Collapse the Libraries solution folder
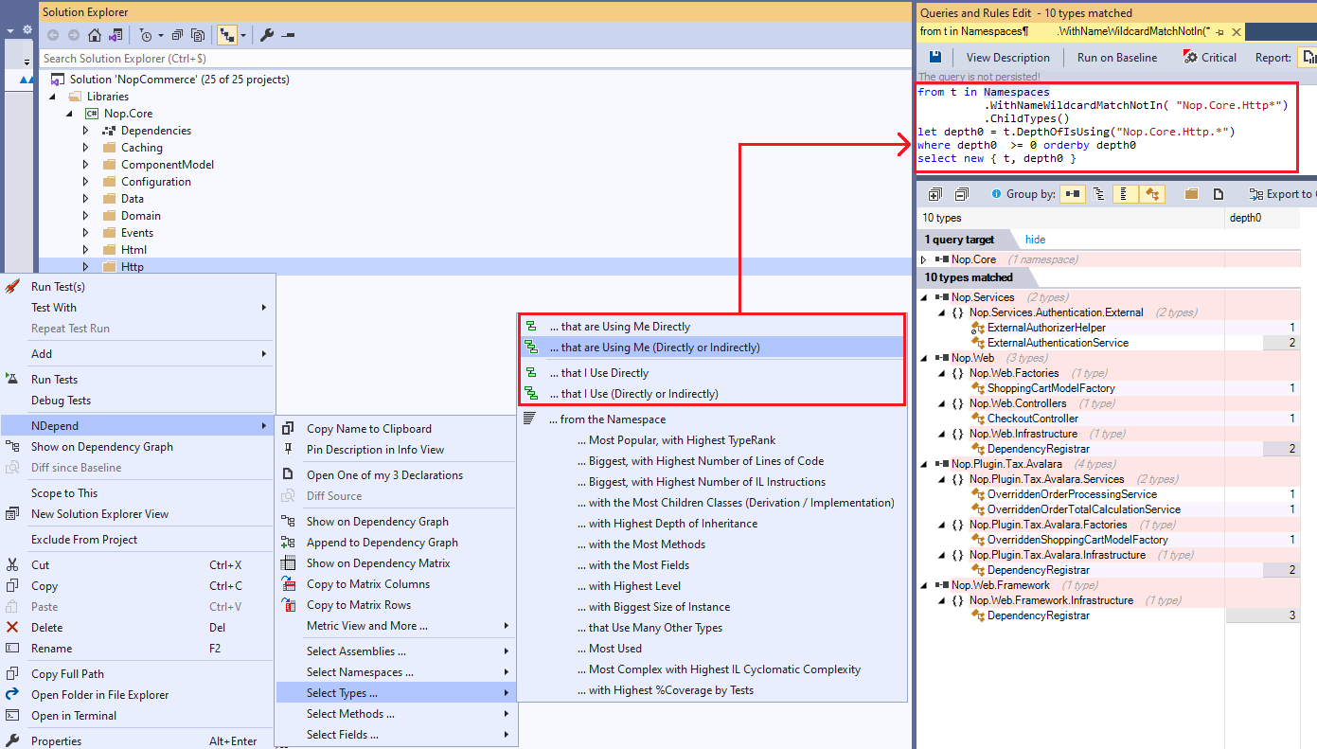This screenshot has height=749, width=1317. point(52,97)
